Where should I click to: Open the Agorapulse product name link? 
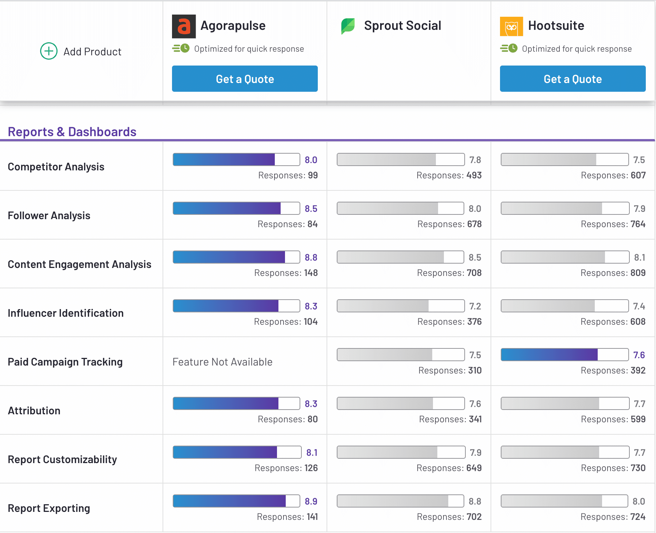(x=233, y=26)
